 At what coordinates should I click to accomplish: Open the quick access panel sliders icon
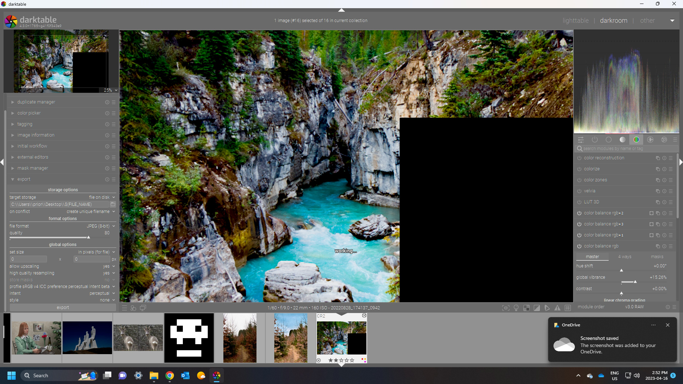pyautogui.click(x=581, y=140)
